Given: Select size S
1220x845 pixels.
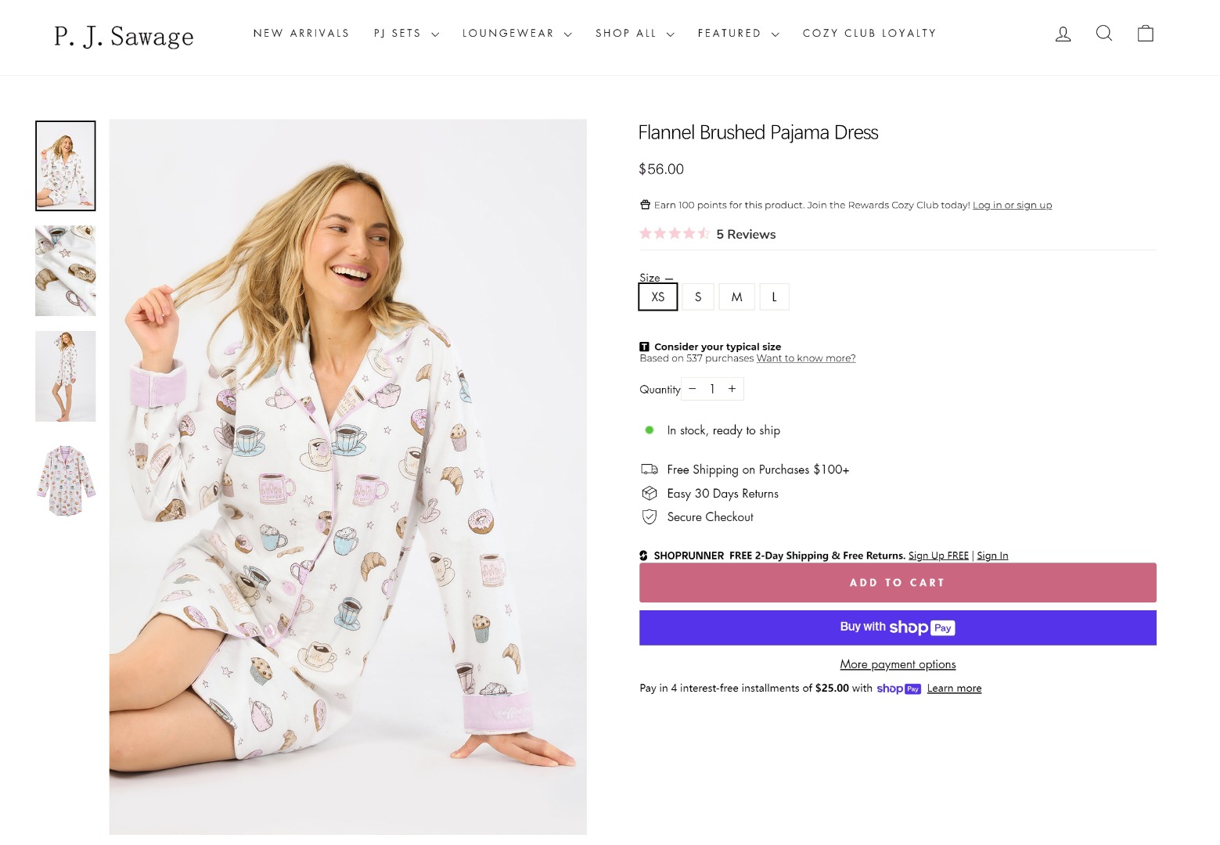Looking at the screenshot, I should point(698,297).
